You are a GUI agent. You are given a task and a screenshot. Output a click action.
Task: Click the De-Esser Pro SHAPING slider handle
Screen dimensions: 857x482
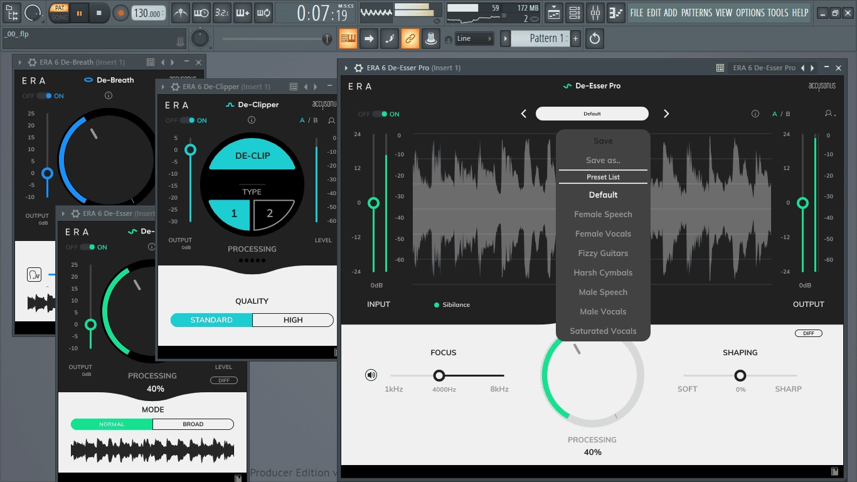click(740, 375)
